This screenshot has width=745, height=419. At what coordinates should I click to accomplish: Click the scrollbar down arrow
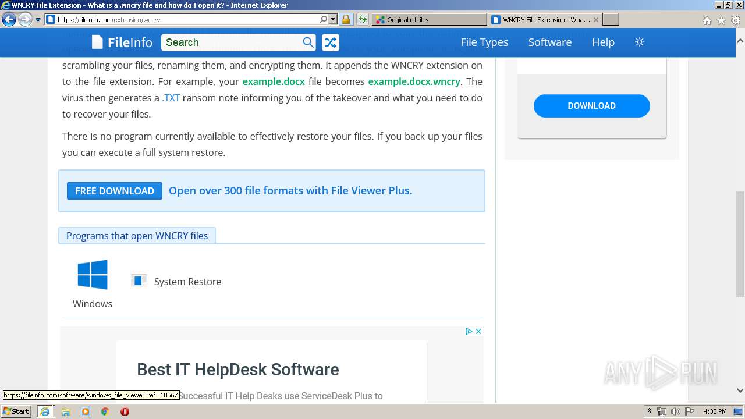pyautogui.click(x=740, y=390)
